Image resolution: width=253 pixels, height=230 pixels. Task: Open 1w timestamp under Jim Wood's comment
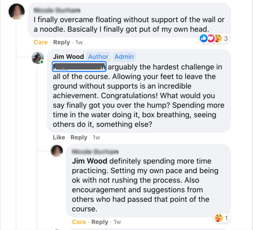pyautogui.click(x=96, y=137)
